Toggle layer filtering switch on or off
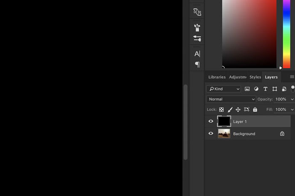295x196 pixels. [292, 89]
